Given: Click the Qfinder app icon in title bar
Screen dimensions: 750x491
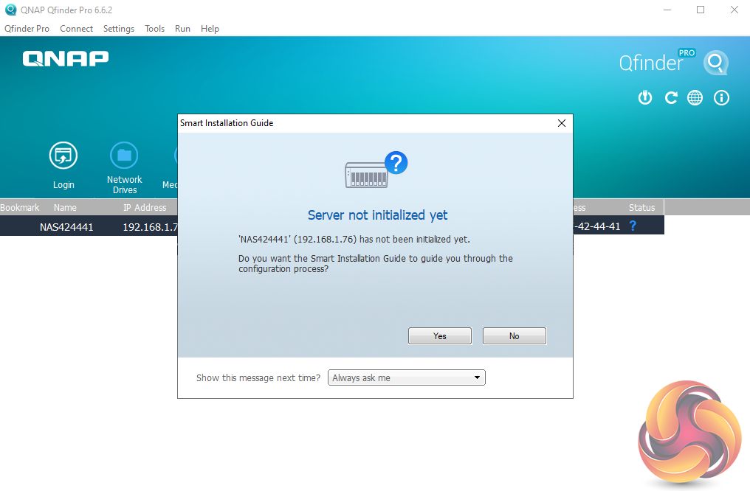Looking at the screenshot, I should 10,10.
